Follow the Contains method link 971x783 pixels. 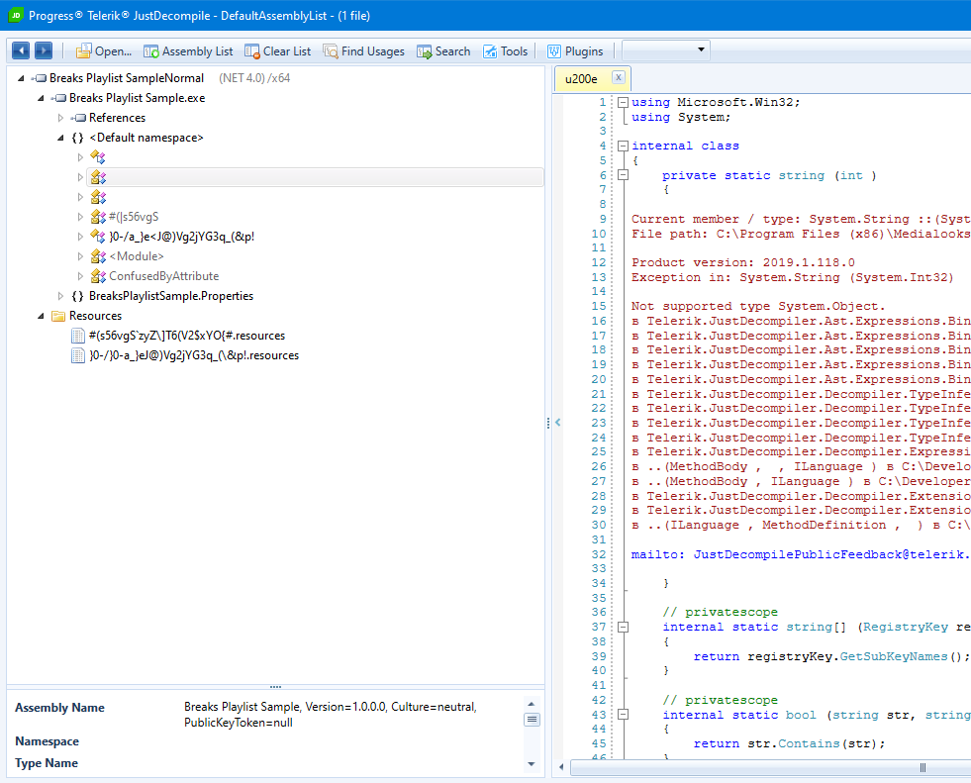pyautogui.click(x=809, y=744)
